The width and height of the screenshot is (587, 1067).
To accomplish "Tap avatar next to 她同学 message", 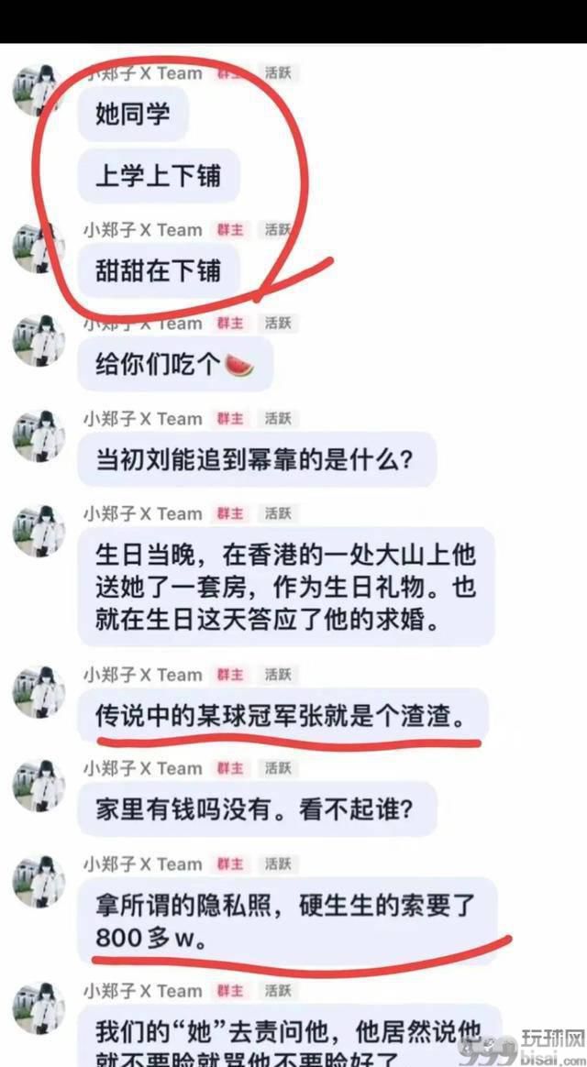I will click(39, 91).
